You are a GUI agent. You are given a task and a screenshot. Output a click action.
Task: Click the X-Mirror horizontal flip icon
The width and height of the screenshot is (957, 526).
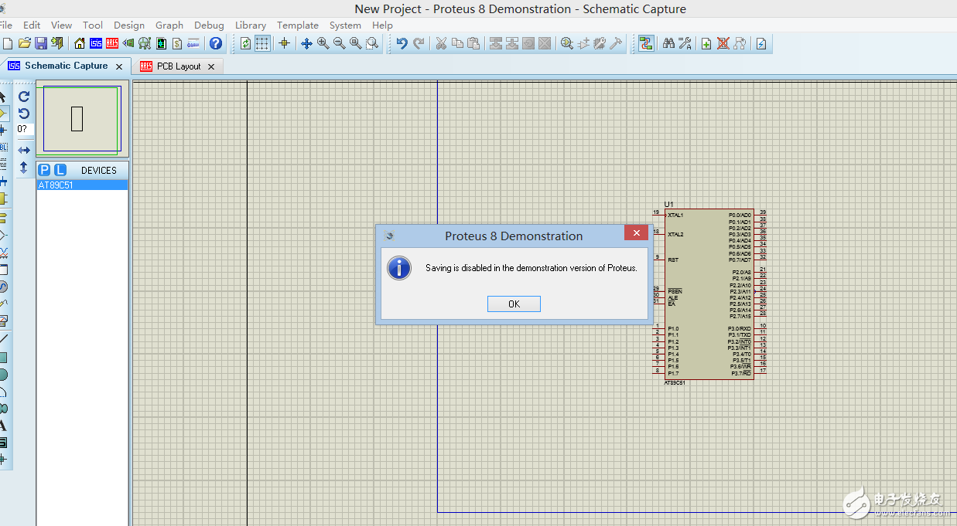click(24, 150)
